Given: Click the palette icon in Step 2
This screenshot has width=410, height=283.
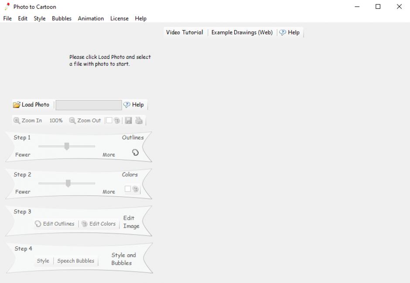Looking at the screenshot, I should tap(135, 189).
